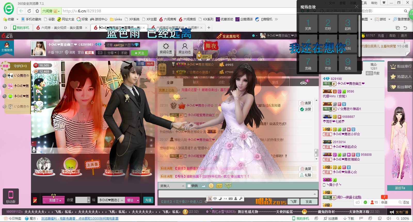413x222 pixels.
Task: Click the 守护 green bubble icon
Action: (228, 185)
